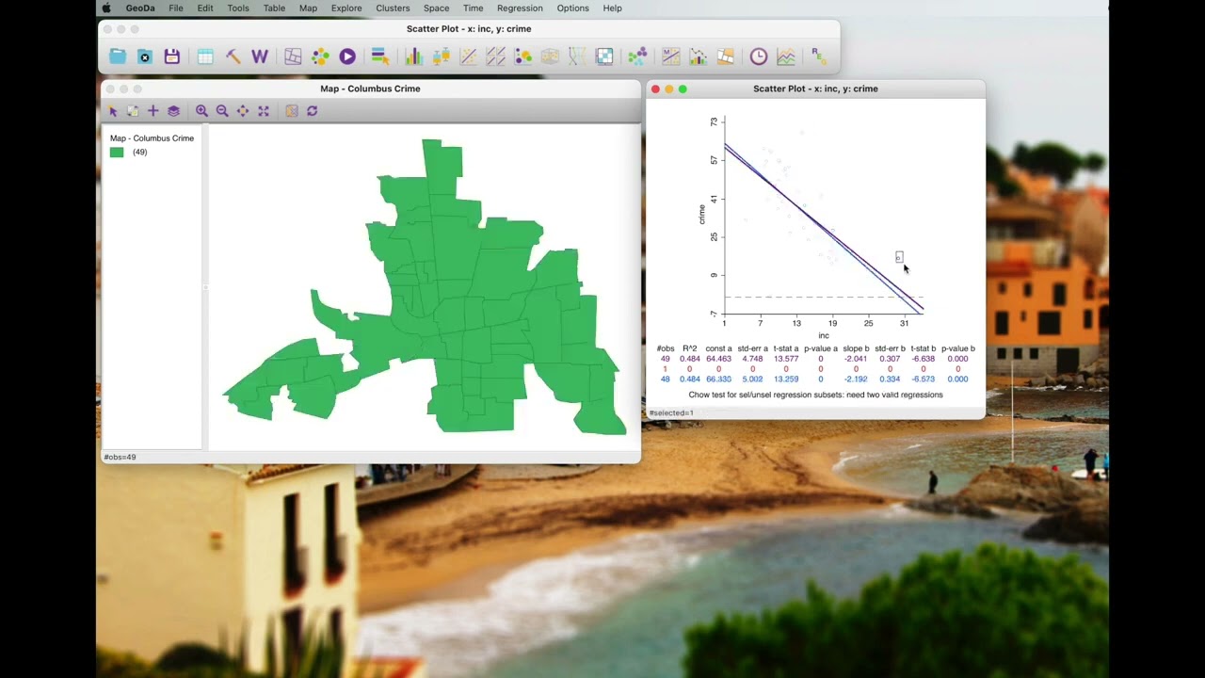This screenshot has height=678, width=1205.
Task: Open the Maps and Rates toolbar icon
Action: point(293,56)
